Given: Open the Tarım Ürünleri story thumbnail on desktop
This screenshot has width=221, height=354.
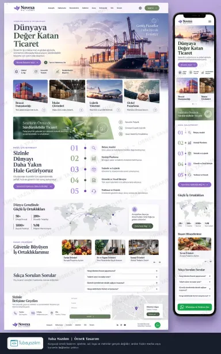Looking at the screenshot, I should [77, 247].
